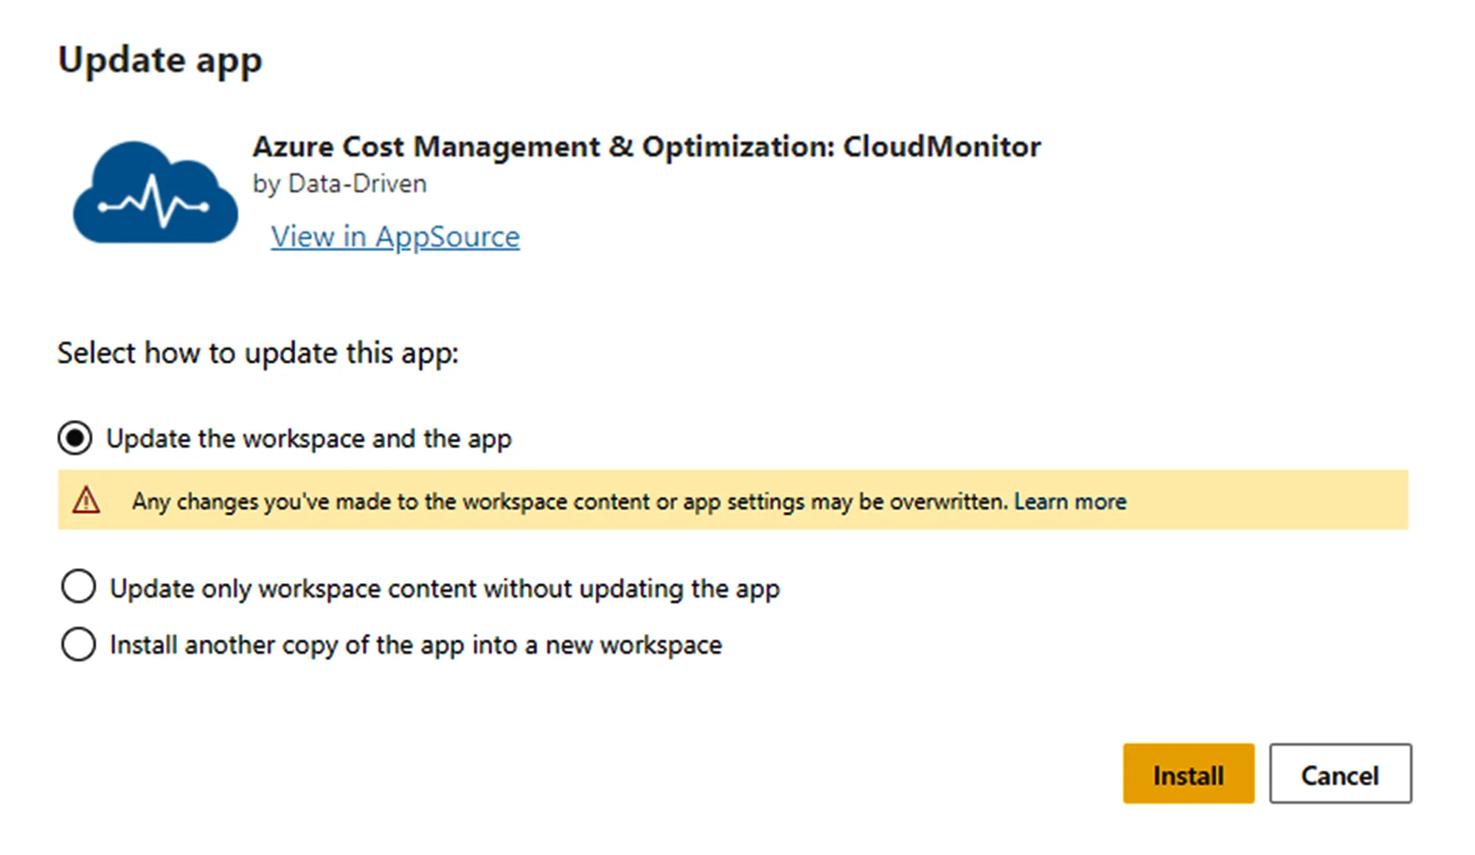Select 'Update the workspace and the app' radio

pos(75,438)
